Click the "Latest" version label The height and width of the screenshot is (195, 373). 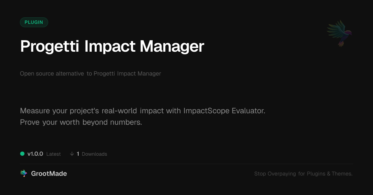[53, 154]
